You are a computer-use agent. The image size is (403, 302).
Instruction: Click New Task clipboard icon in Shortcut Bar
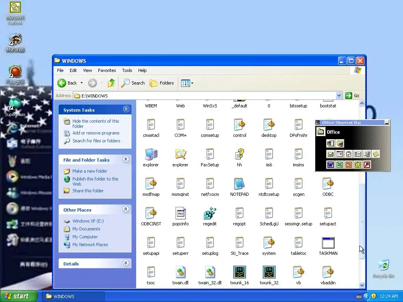pyautogui.click(x=349, y=154)
